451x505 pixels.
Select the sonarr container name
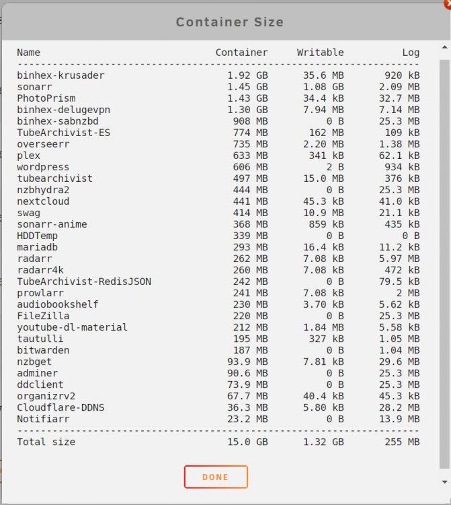pyautogui.click(x=34, y=87)
